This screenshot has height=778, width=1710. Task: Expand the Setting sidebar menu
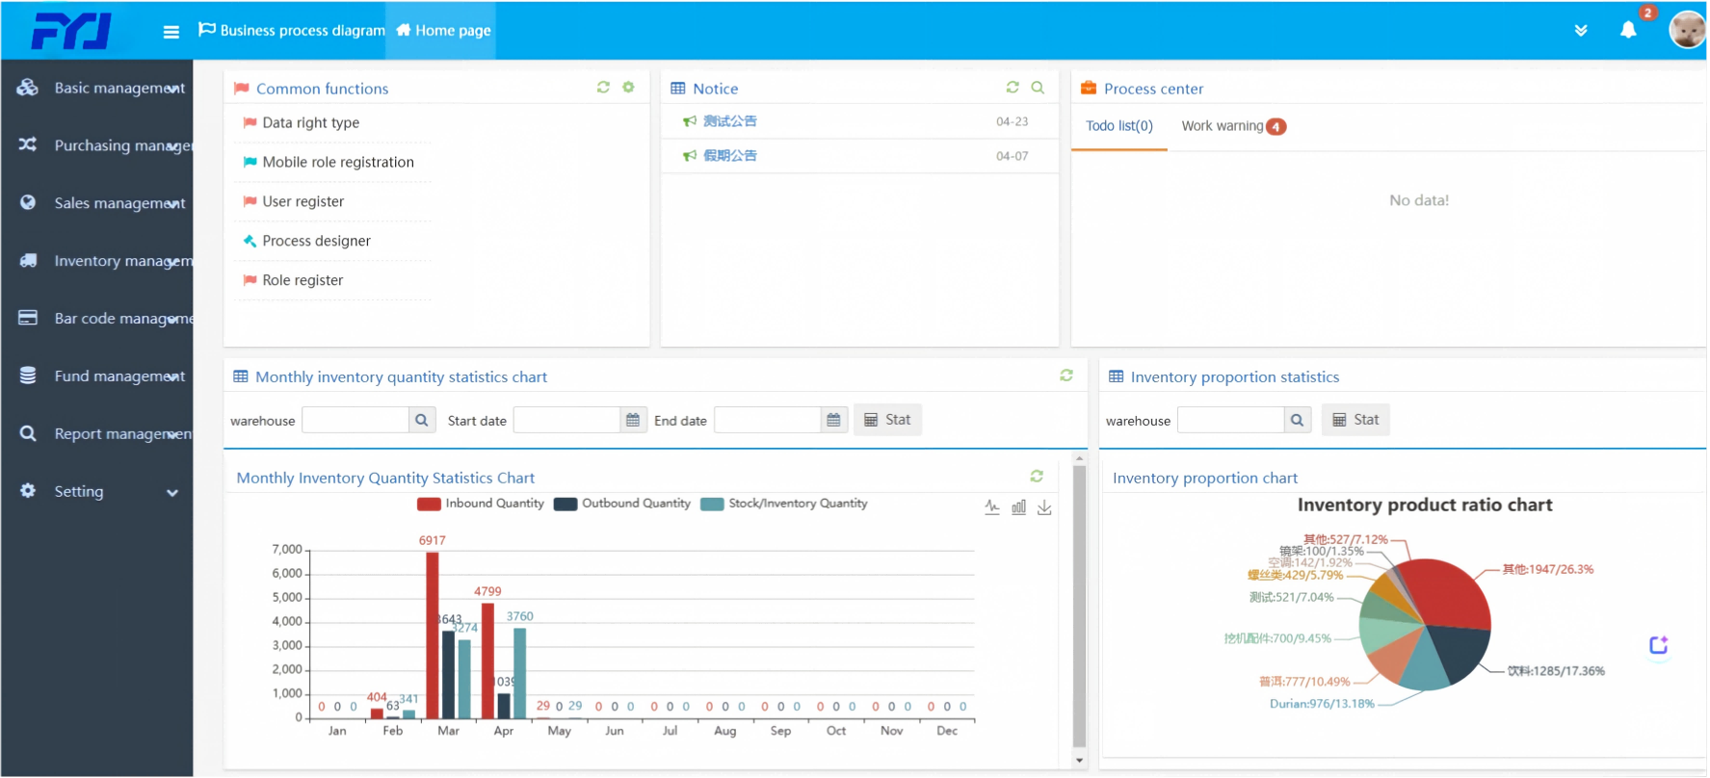[x=96, y=491]
